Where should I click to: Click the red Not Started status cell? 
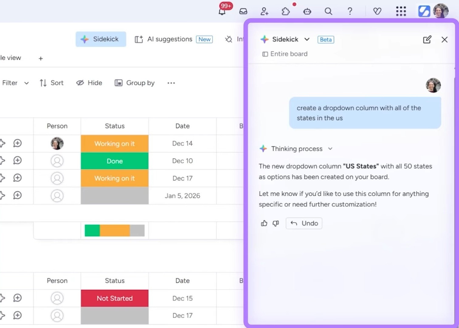115,298
